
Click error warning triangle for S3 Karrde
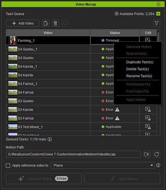pos(117,109)
